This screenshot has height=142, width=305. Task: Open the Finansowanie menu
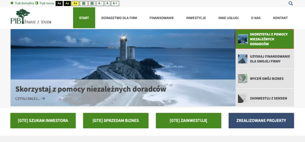click(161, 18)
